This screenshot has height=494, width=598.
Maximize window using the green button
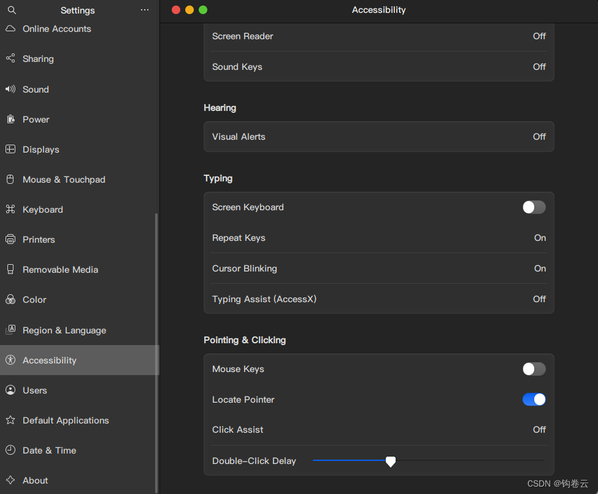coord(203,10)
